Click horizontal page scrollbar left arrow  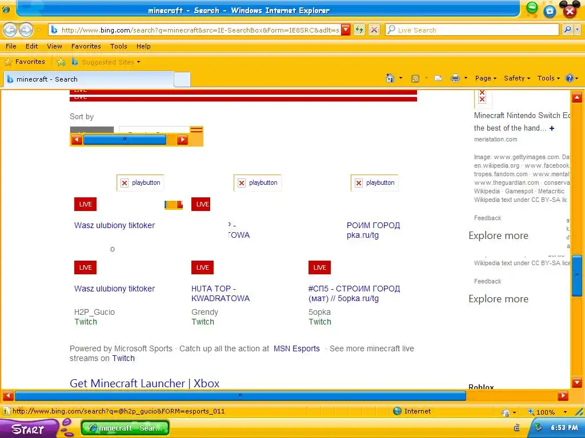click(8, 396)
